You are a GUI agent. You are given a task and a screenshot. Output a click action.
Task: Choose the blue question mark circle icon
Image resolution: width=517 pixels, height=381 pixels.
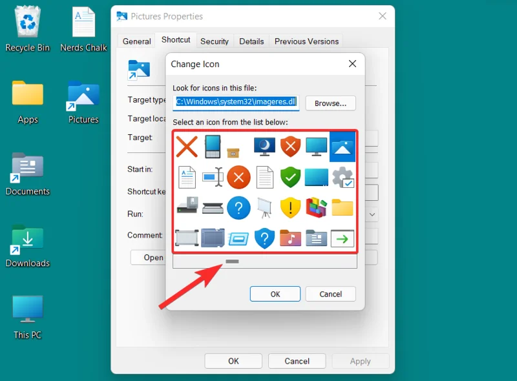click(238, 207)
